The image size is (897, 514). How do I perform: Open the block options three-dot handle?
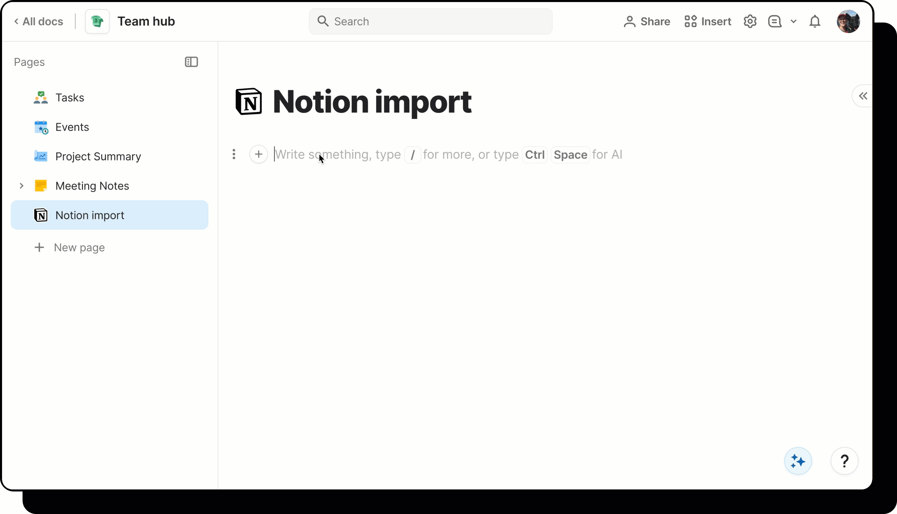pyautogui.click(x=234, y=154)
